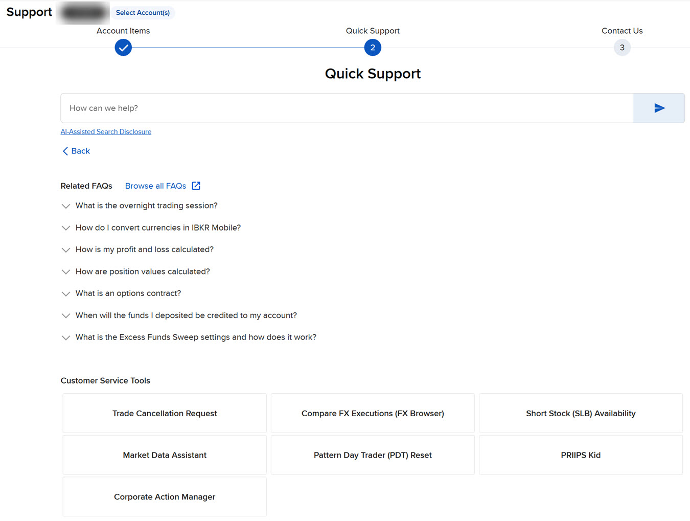
Task: Click the Browse all FAQs link
Action: (x=155, y=186)
